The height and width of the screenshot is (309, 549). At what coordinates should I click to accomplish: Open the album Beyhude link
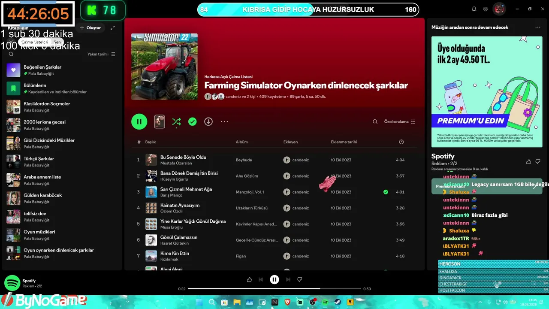244,160
